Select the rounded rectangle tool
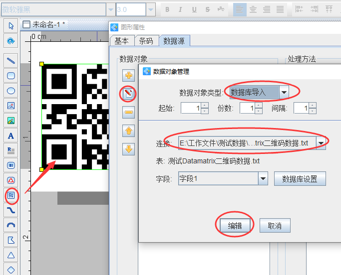This screenshot has width=341, height=275. click(11, 76)
